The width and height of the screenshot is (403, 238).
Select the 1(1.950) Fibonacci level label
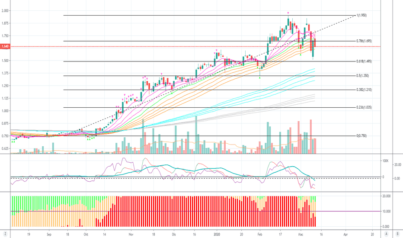[x=361, y=15]
